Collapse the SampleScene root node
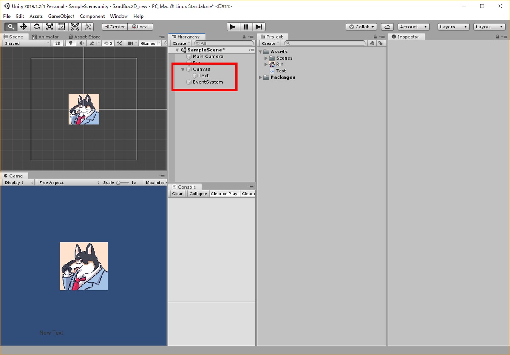This screenshot has height=355, width=510. (x=177, y=50)
